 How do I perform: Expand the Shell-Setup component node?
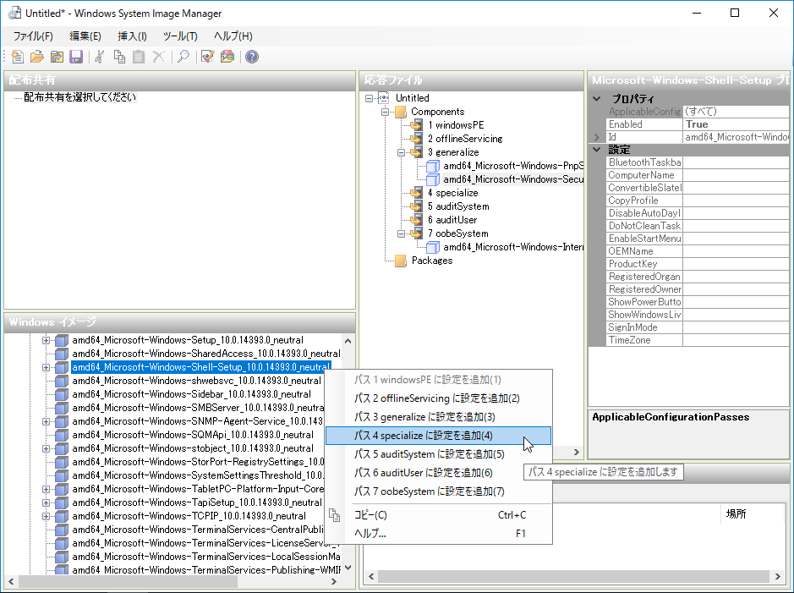46,367
